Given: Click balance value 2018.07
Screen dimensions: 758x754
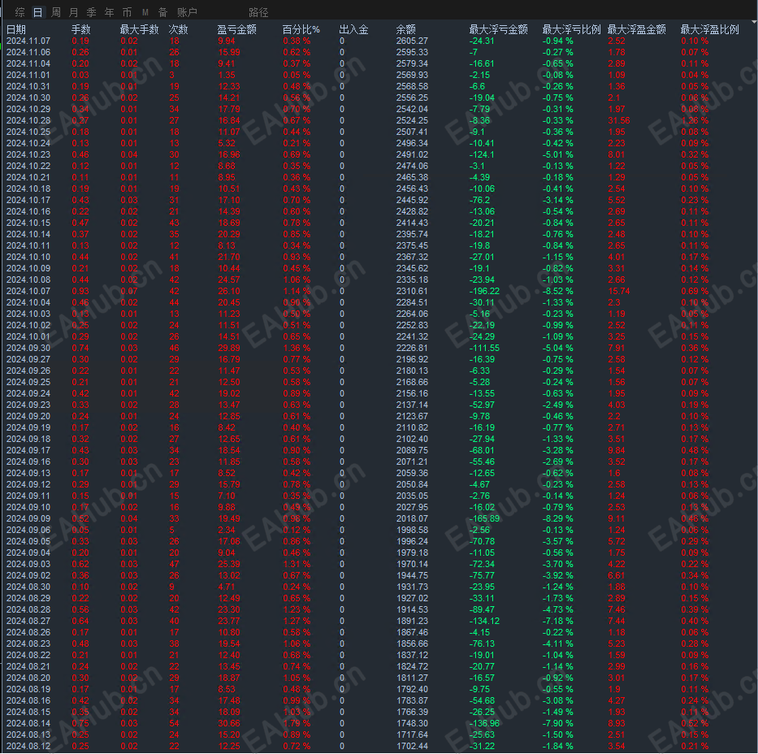Looking at the screenshot, I should (412, 518).
